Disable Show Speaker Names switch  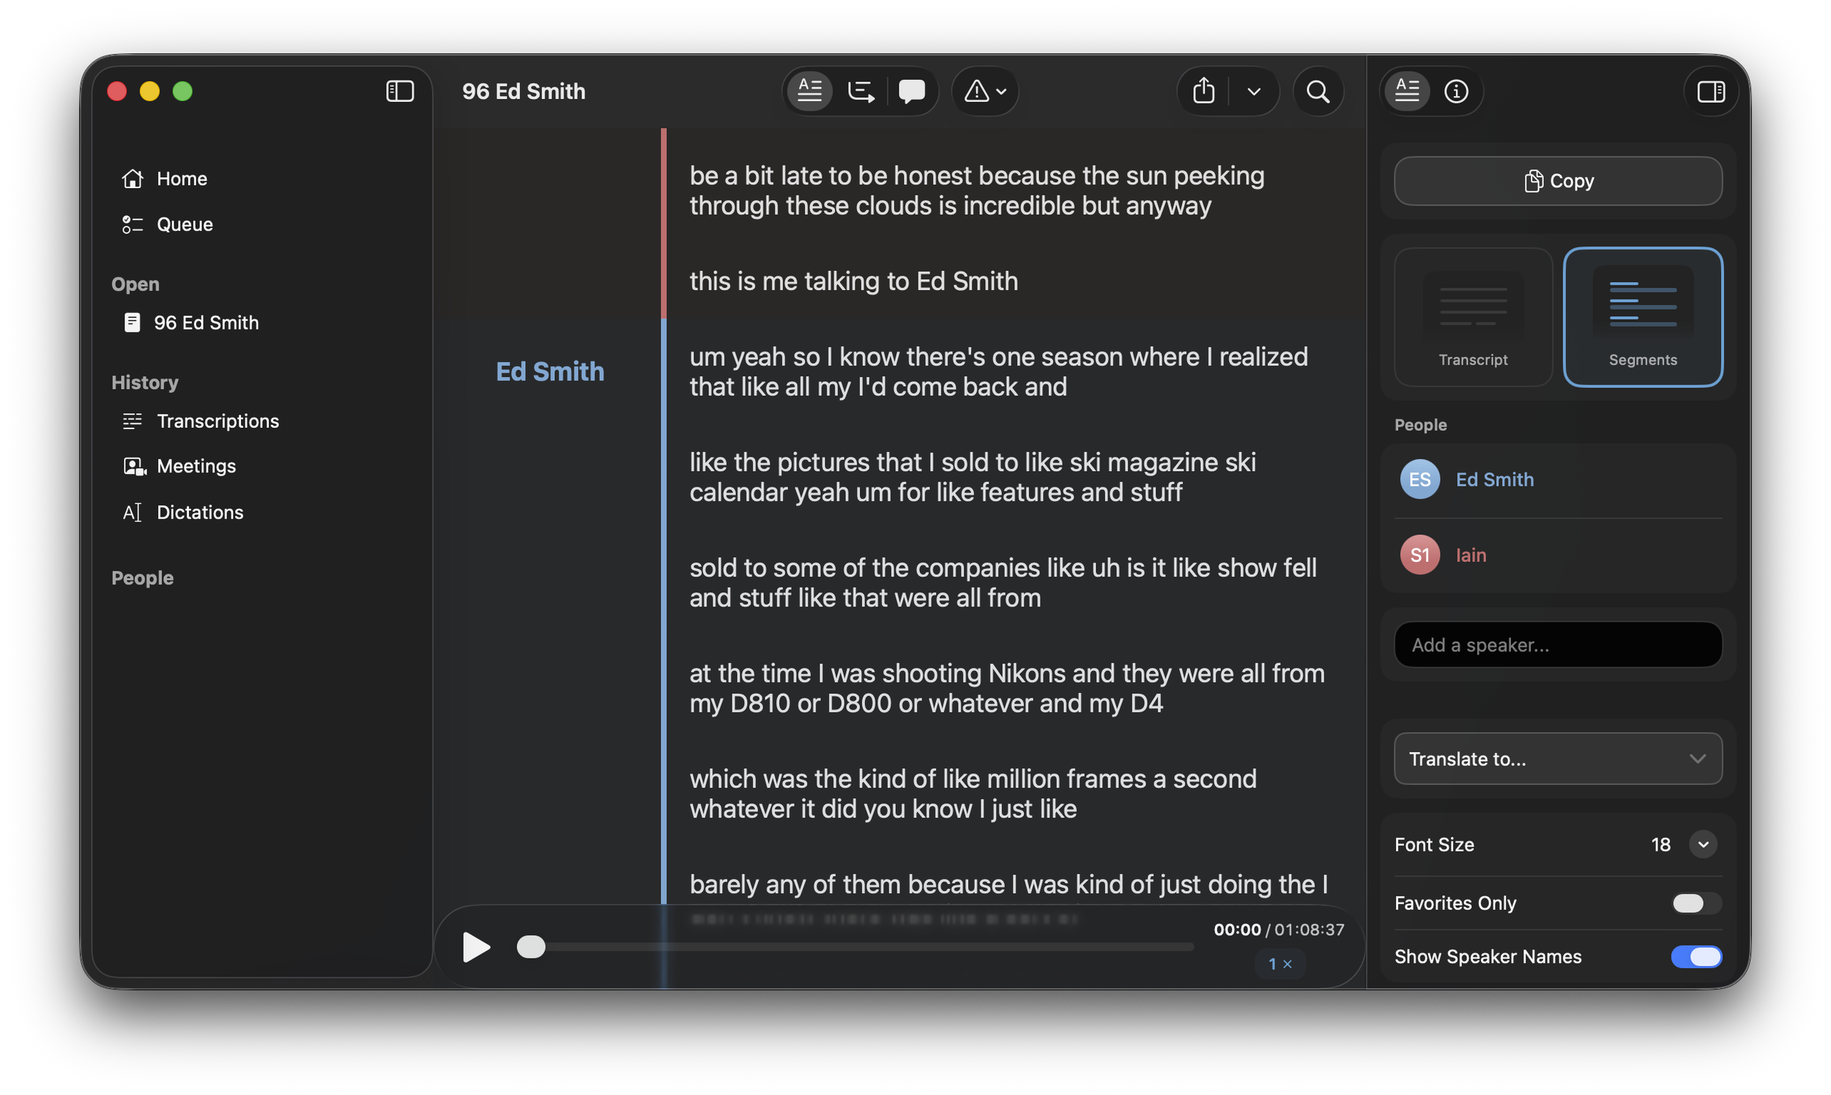pos(1696,957)
